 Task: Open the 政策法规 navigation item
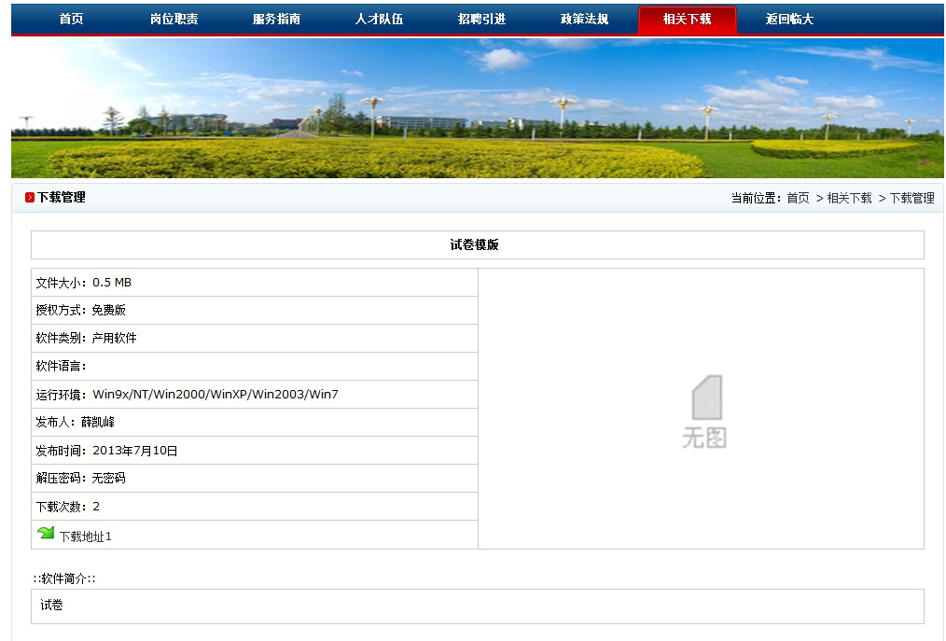[x=584, y=19]
